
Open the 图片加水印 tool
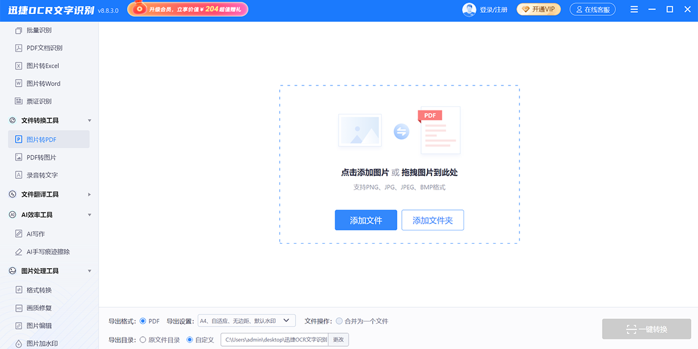pos(42,343)
